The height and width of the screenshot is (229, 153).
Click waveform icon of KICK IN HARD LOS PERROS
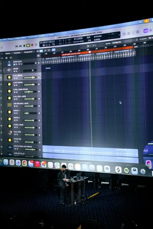[10, 147]
